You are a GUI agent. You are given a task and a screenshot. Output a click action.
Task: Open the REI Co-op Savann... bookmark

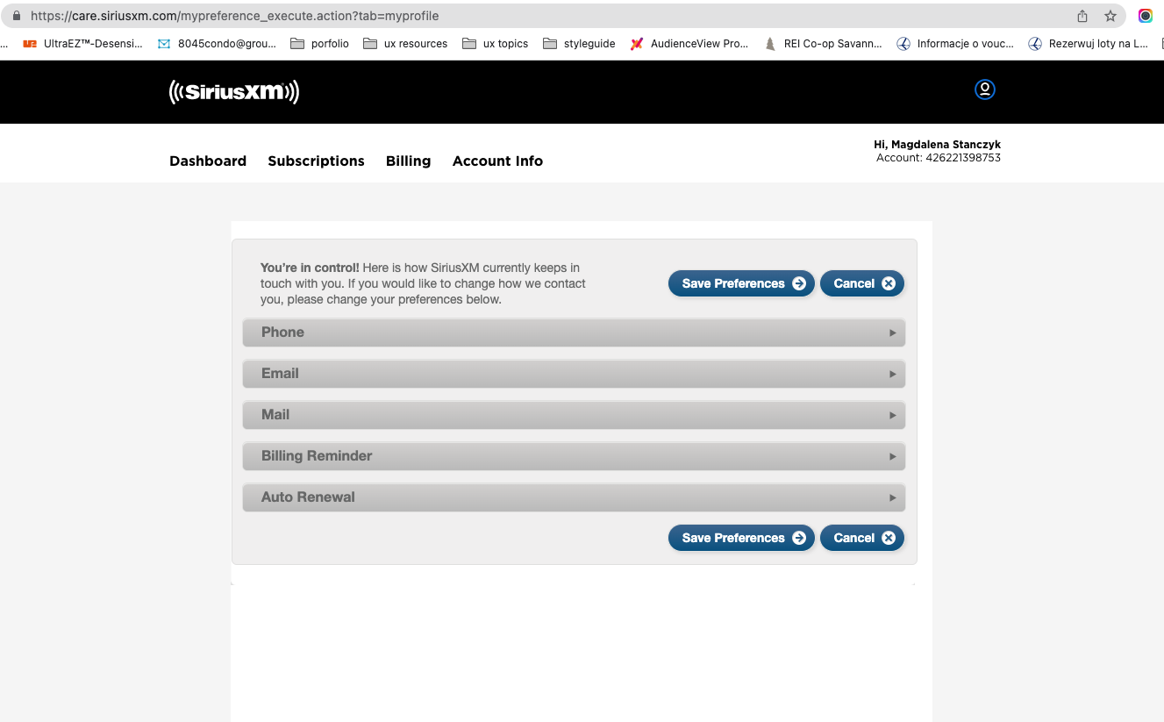823,43
